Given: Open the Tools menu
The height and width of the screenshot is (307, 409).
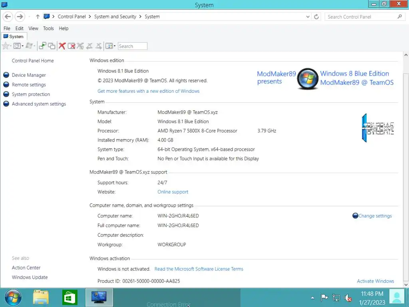Looking at the screenshot, I should (x=48, y=28).
